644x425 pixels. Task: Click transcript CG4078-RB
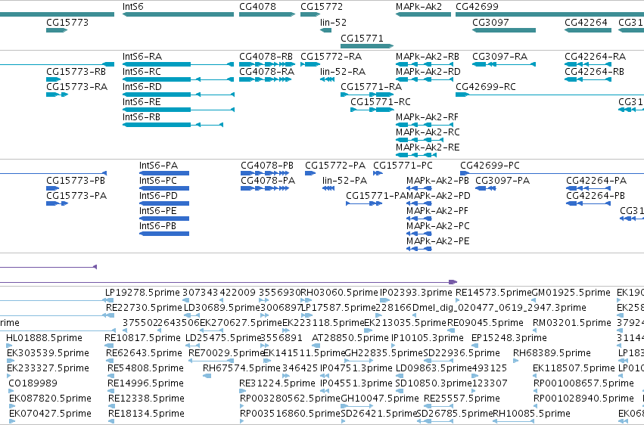tap(267, 64)
